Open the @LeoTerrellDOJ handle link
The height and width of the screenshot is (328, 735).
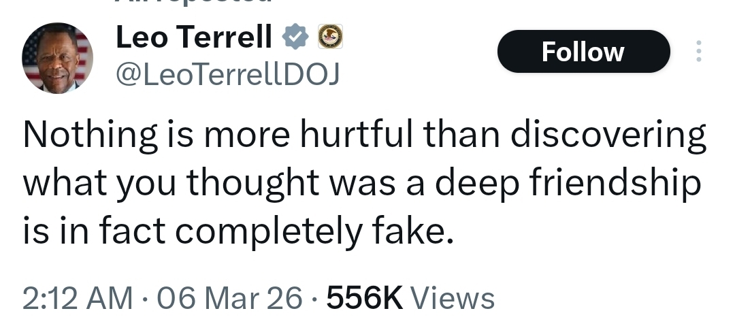tap(227, 74)
